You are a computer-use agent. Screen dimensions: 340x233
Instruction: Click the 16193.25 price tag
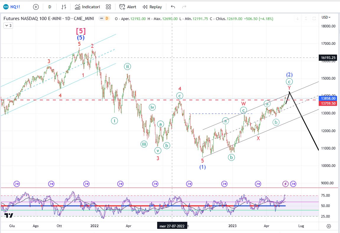(328, 58)
